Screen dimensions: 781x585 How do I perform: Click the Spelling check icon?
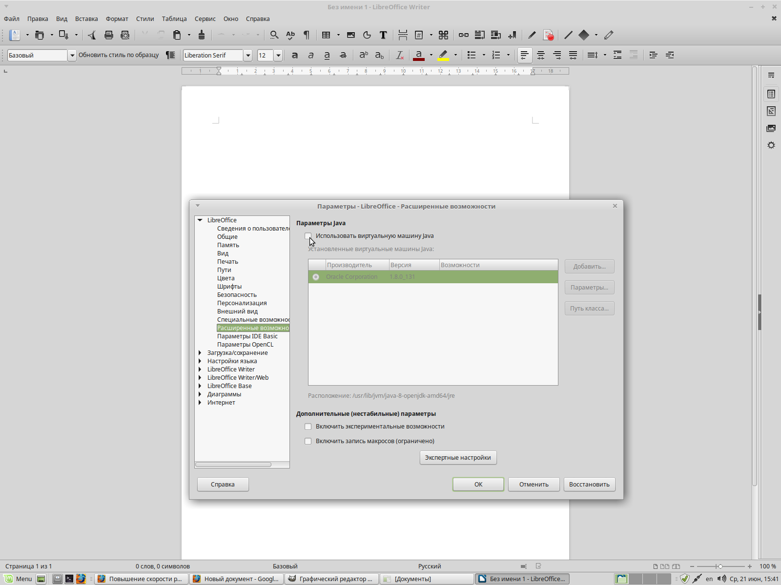(x=290, y=35)
